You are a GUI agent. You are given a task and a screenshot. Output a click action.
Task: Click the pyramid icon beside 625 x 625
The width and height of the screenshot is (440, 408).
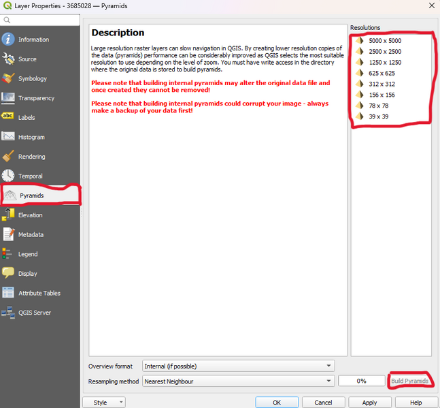click(x=360, y=73)
